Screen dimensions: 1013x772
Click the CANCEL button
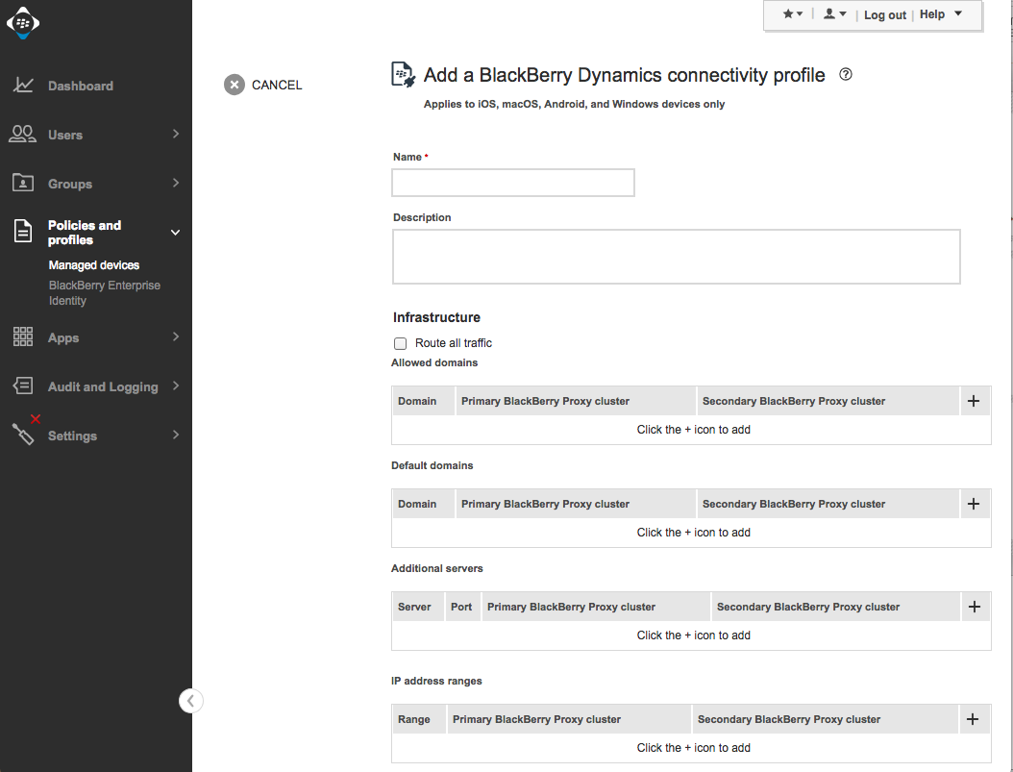(263, 85)
